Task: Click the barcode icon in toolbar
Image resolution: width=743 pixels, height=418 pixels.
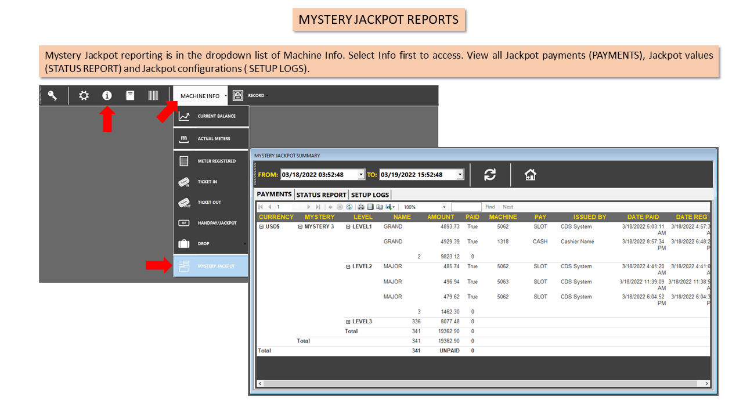Action: 153,96
